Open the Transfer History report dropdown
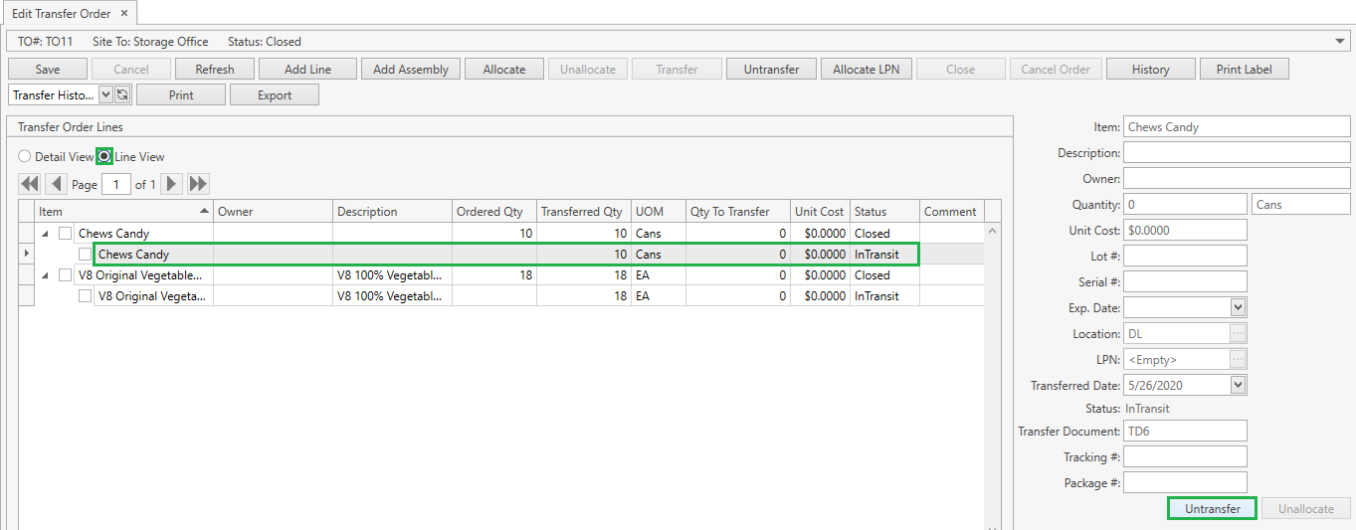 (105, 95)
